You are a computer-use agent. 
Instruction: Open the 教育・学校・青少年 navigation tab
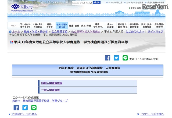coord(62,26)
